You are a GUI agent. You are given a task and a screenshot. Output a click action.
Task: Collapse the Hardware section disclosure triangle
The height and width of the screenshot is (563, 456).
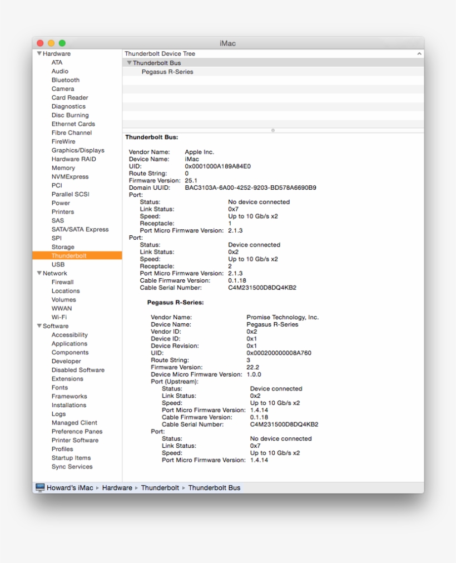[x=38, y=53]
